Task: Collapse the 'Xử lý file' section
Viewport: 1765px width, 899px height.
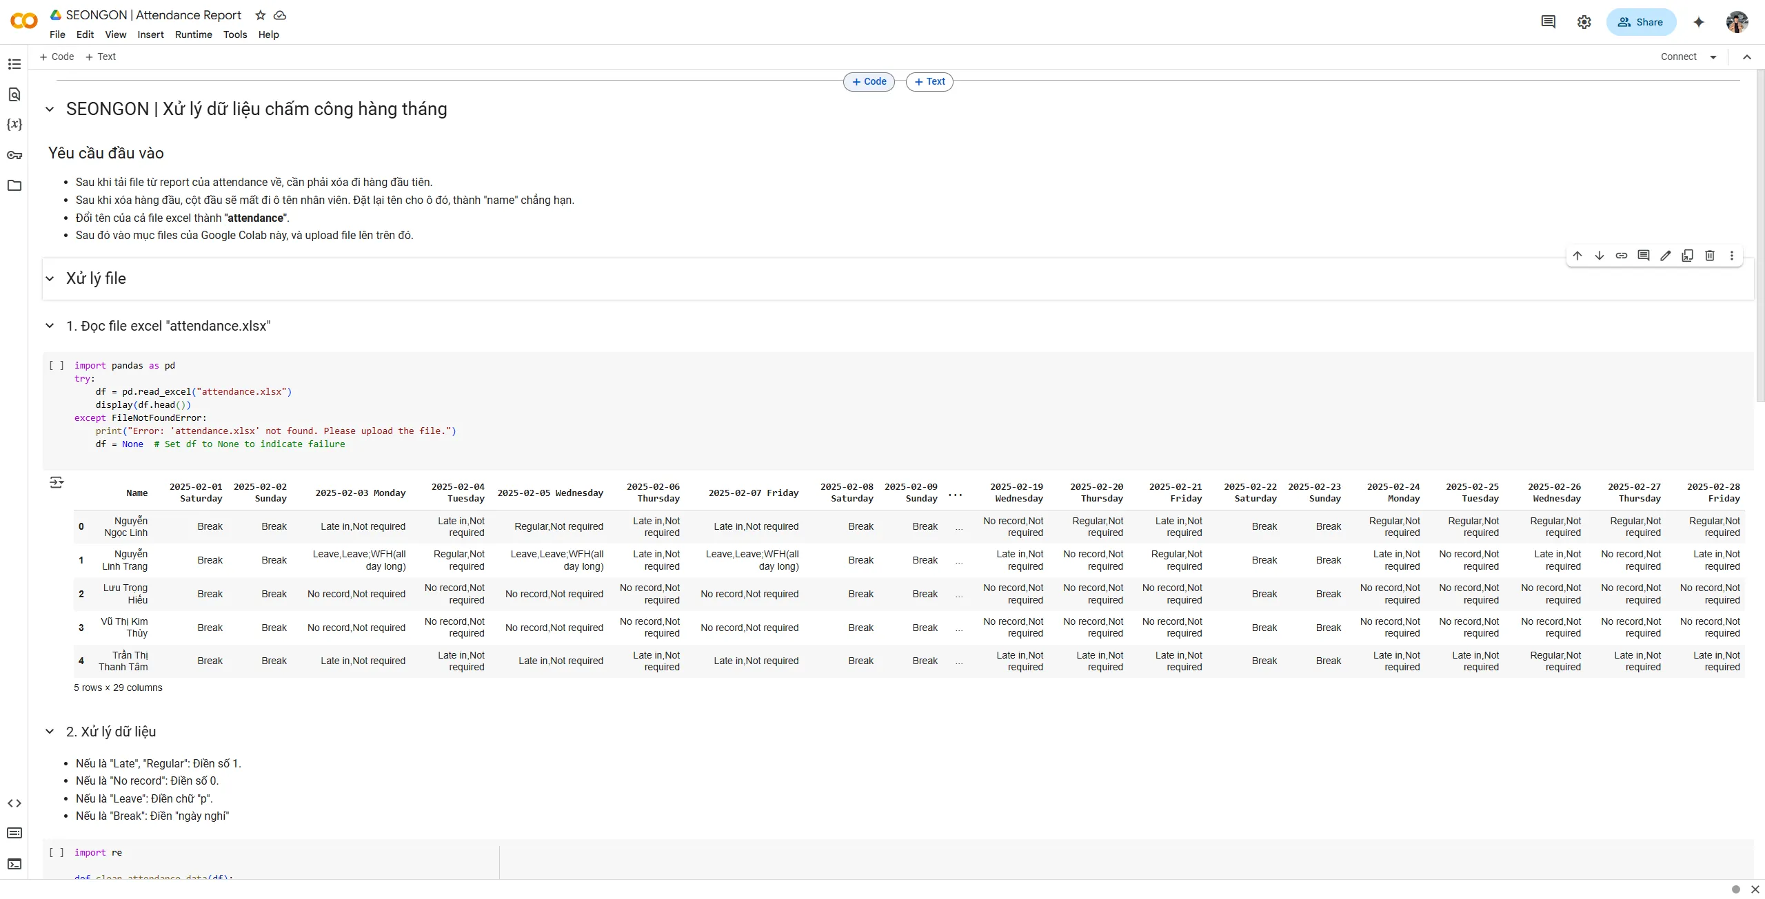Action: click(50, 279)
